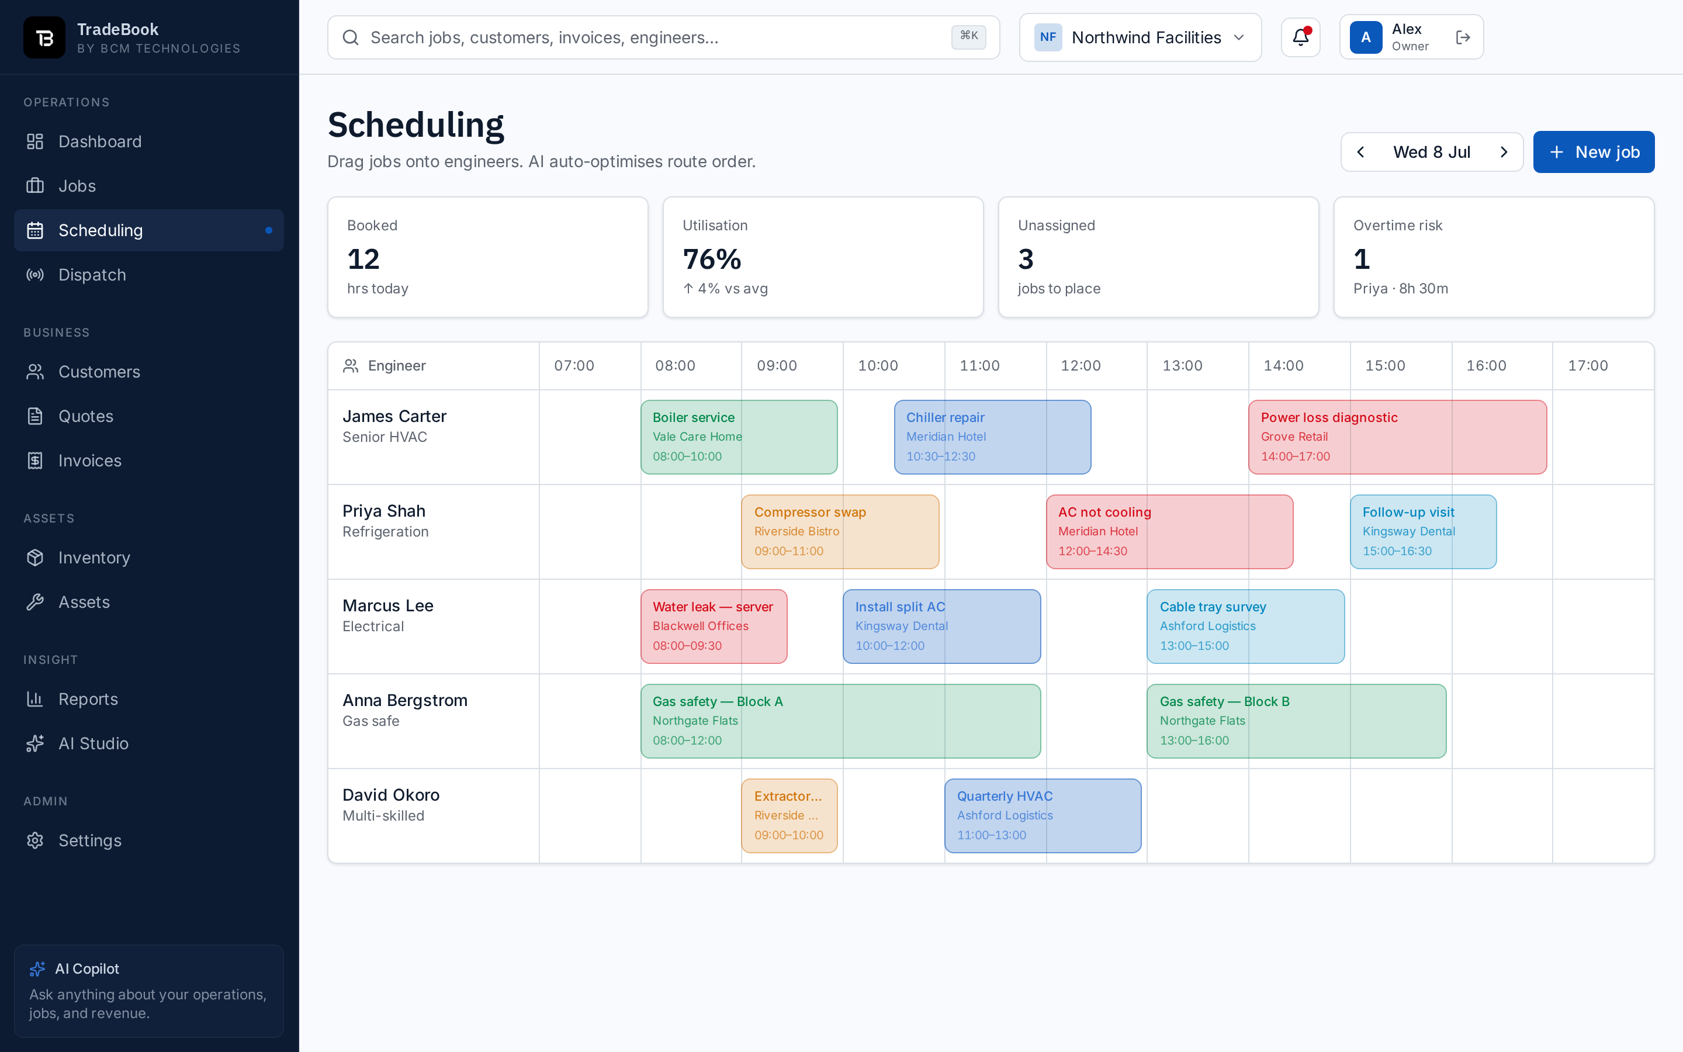The image size is (1683, 1052).
Task: Click the Reports bar chart icon
Action: [35, 699]
